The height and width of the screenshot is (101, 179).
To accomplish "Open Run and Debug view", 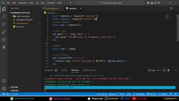I will 4,32.
